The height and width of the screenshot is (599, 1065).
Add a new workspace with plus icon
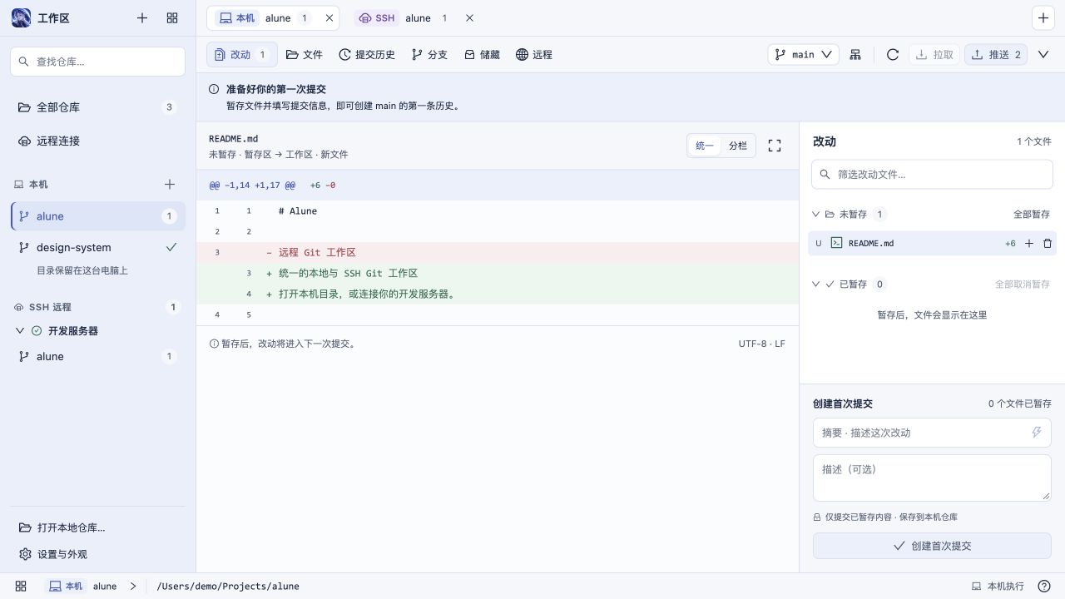point(142,17)
